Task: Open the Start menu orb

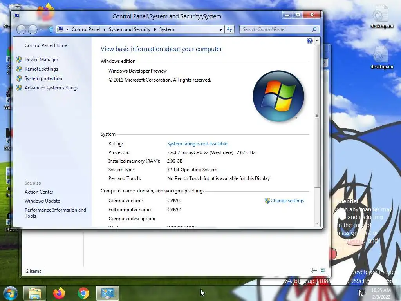Action: coord(11,293)
